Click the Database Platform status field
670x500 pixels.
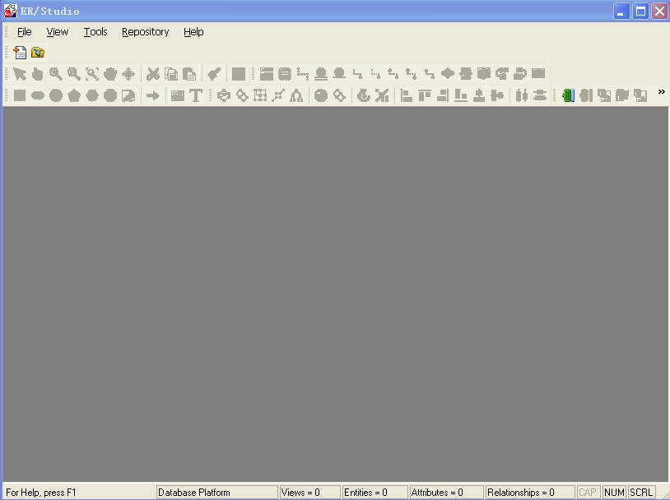(x=217, y=493)
